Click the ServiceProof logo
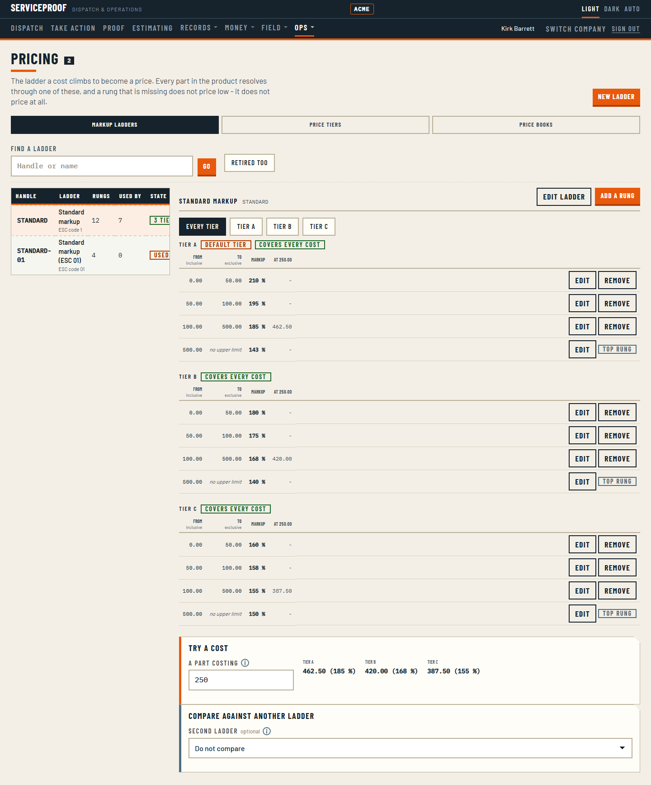651x785 pixels. point(39,8)
